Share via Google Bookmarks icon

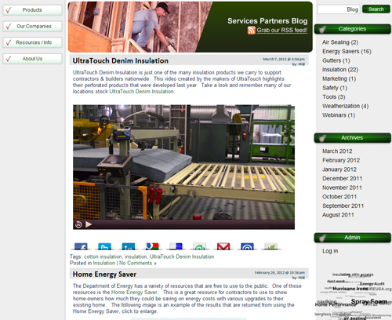pyautogui.click(x=152, y=246)
